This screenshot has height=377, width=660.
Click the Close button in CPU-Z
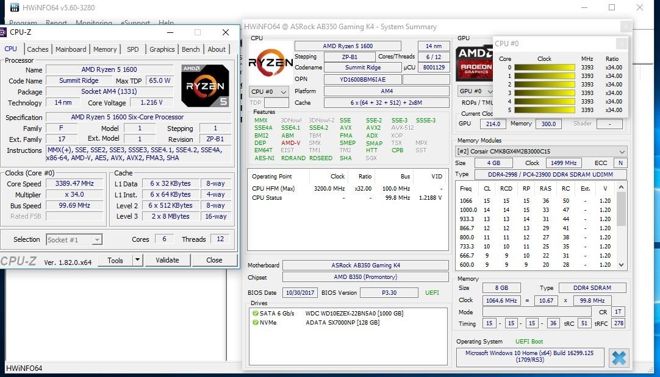(214, 260)
